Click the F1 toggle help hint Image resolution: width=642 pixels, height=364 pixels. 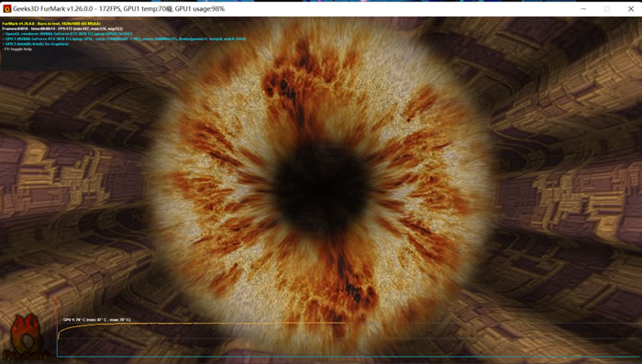pos(17,49)
